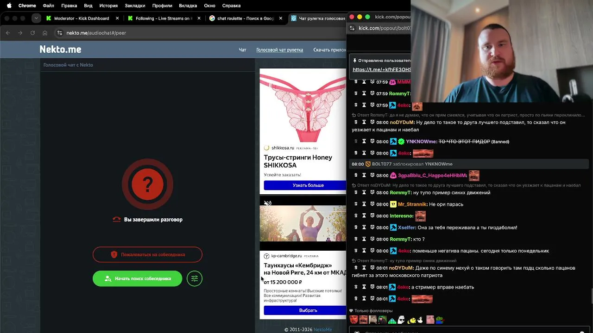Viewport: 593px width, 333px height.
Task: Open the Apple menu
Action: click(x=9, y=6)
